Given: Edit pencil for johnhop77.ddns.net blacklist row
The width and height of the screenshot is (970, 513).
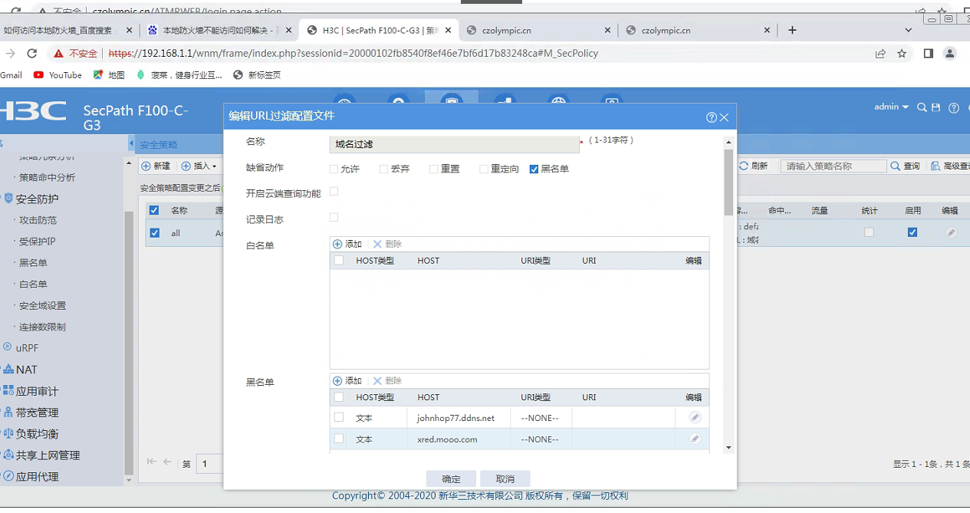Looking at the screenshot, I should tap(695, 417).
